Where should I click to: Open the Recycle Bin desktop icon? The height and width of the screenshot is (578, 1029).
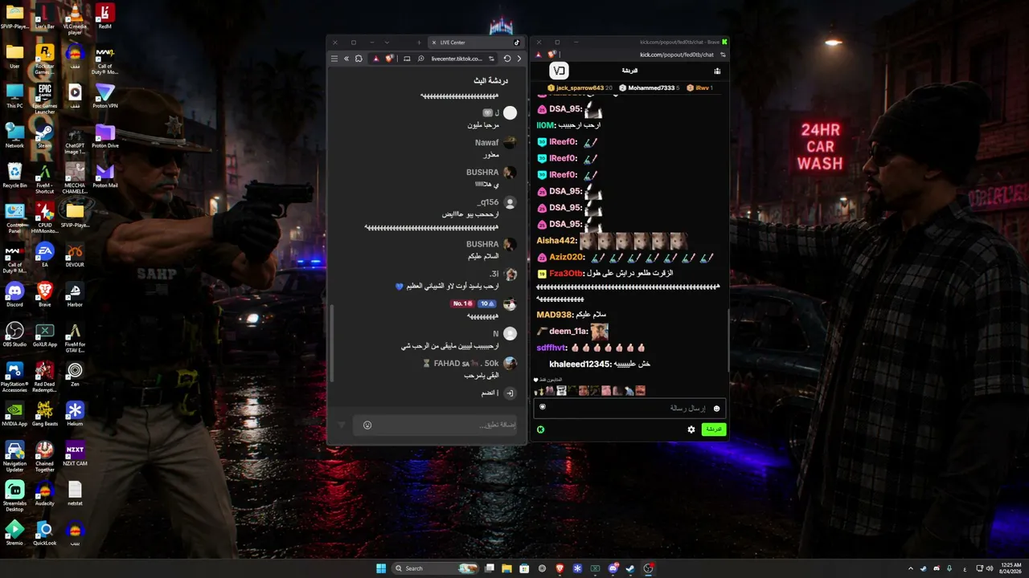click(x=14, y=175)
